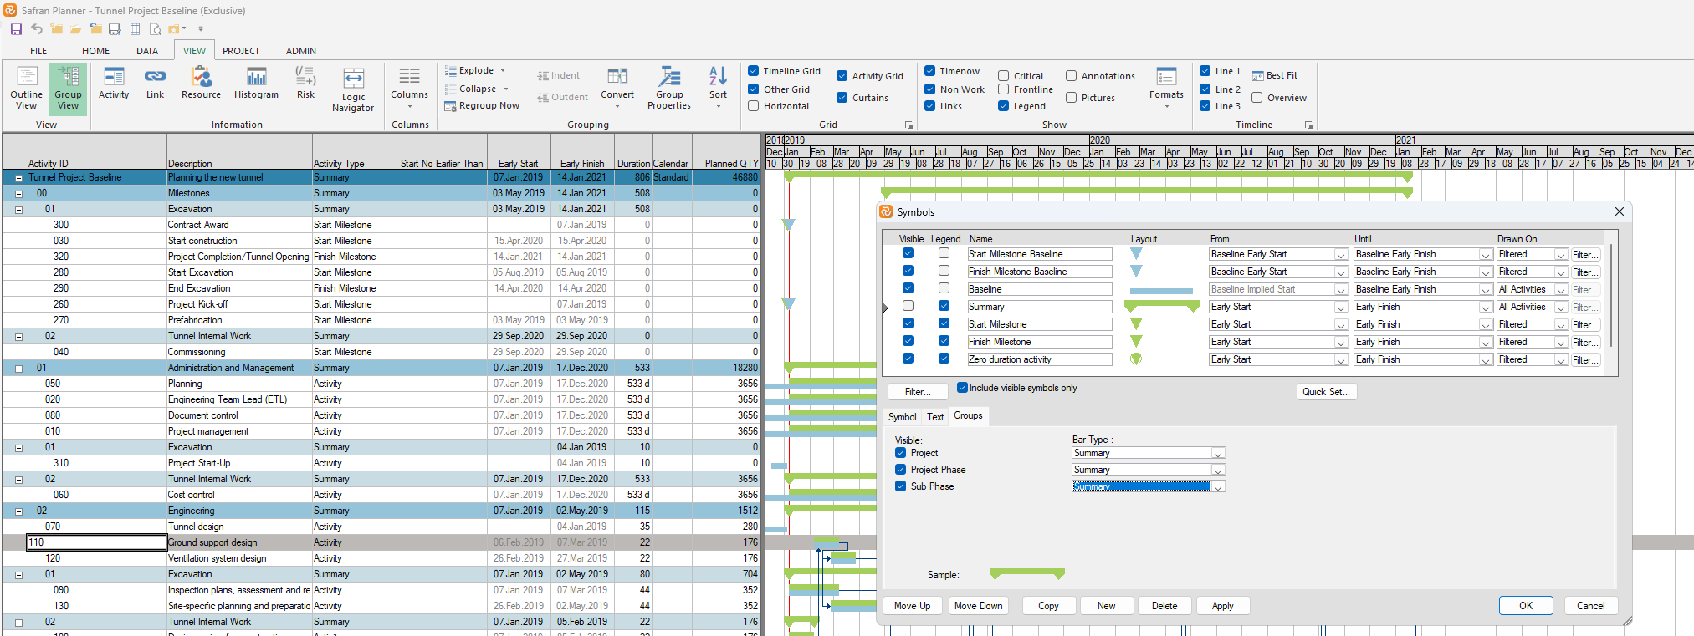Click blue Baseline bar layout preview
Viewport: 1694px width, 636px height.
(x=1161, y=291)
